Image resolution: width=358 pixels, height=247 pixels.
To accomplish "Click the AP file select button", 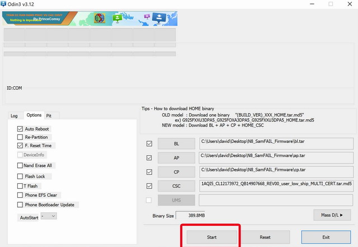I will tap(177, 158).
